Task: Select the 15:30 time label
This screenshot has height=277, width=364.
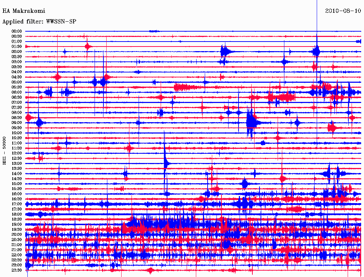Action: [x=16, y=189]
